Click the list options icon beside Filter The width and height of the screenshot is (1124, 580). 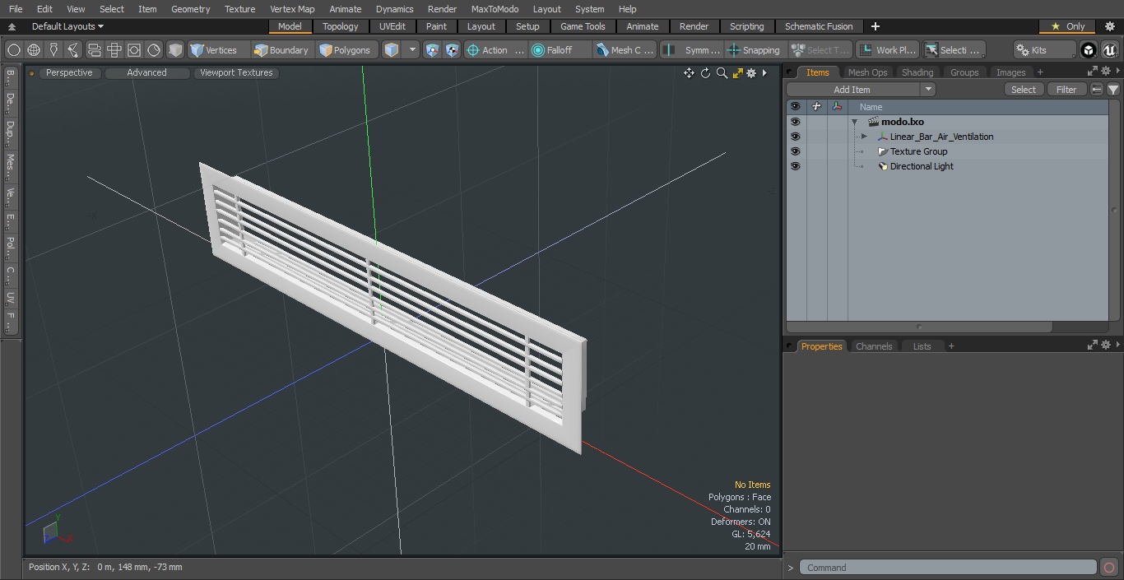1097,90
